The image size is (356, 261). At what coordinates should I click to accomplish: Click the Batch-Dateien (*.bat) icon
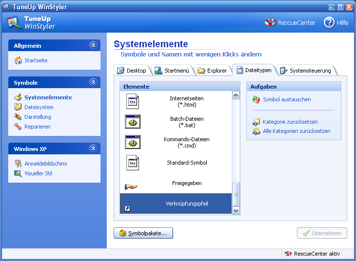pos(133,122)
